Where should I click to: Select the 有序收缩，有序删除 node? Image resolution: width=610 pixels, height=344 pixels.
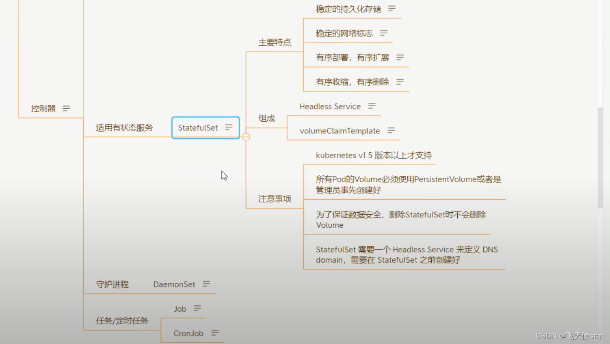click(352, 82)
